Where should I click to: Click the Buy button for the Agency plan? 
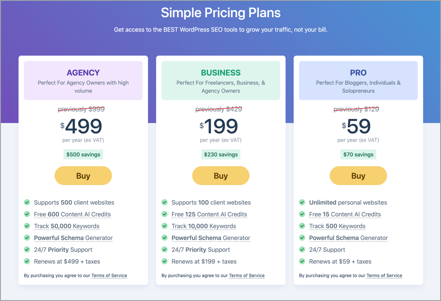pos(83,175)
